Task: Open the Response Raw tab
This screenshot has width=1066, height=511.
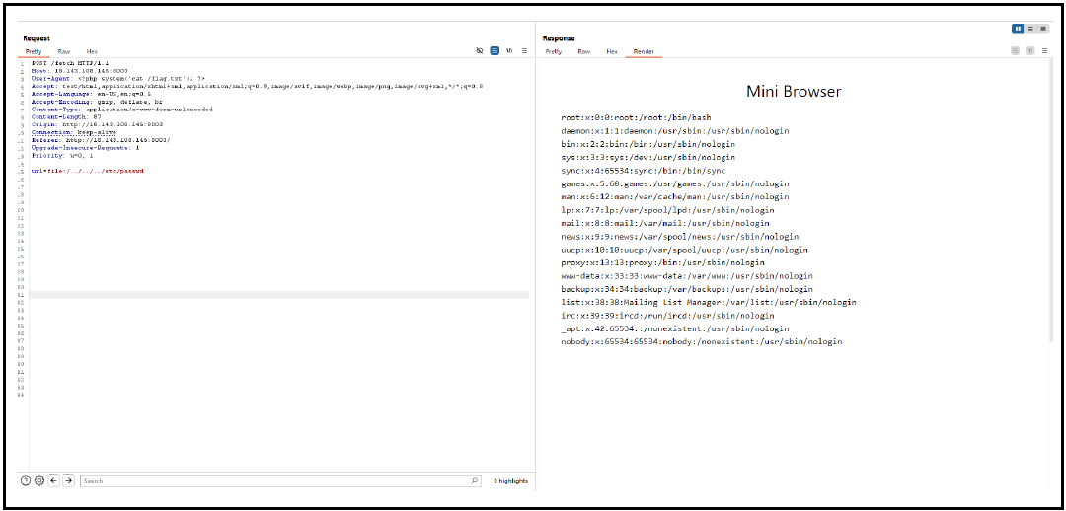Action: 584,51
